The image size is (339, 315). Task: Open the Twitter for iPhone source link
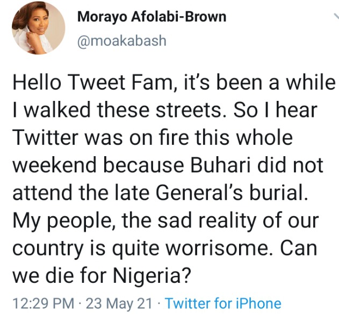tap(223, 303)
